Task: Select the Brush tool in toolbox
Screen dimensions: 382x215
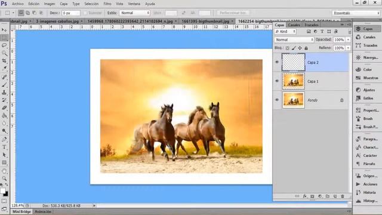Action: pyautogui.click(x=4, y=85)
